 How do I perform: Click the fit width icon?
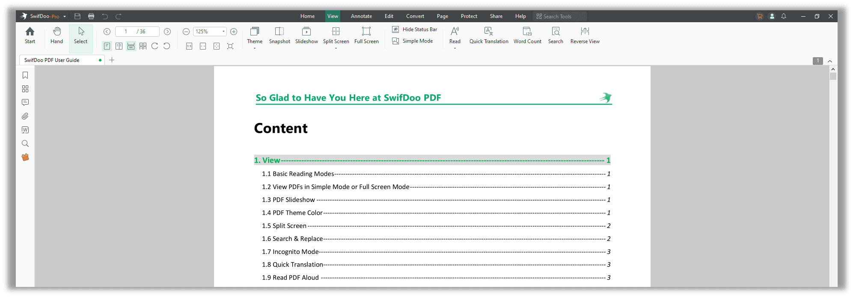(x=203, y=46)
